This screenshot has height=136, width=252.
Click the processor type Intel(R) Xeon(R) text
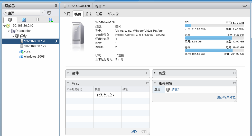click(x=140, y=35)
